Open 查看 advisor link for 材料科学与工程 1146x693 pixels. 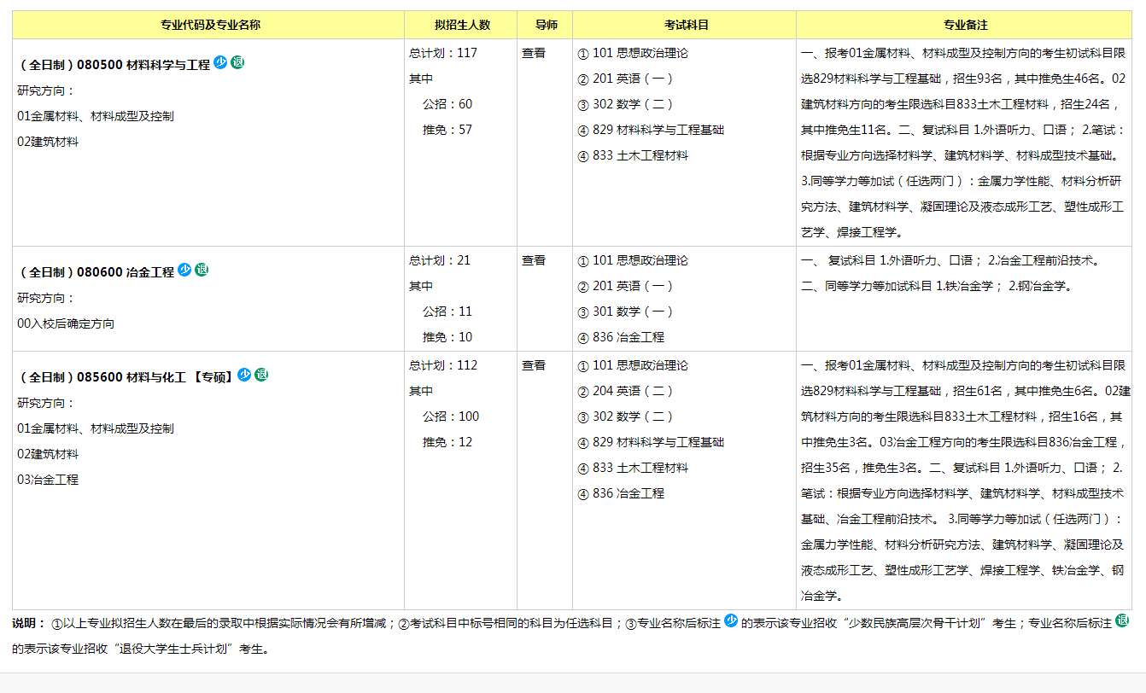[534, 53]
